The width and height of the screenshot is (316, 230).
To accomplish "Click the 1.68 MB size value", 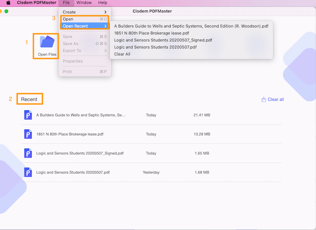I will 202,172.
